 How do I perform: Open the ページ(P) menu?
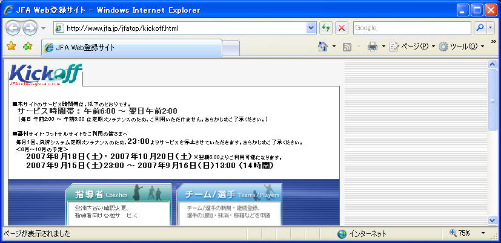tap(412, 47)
